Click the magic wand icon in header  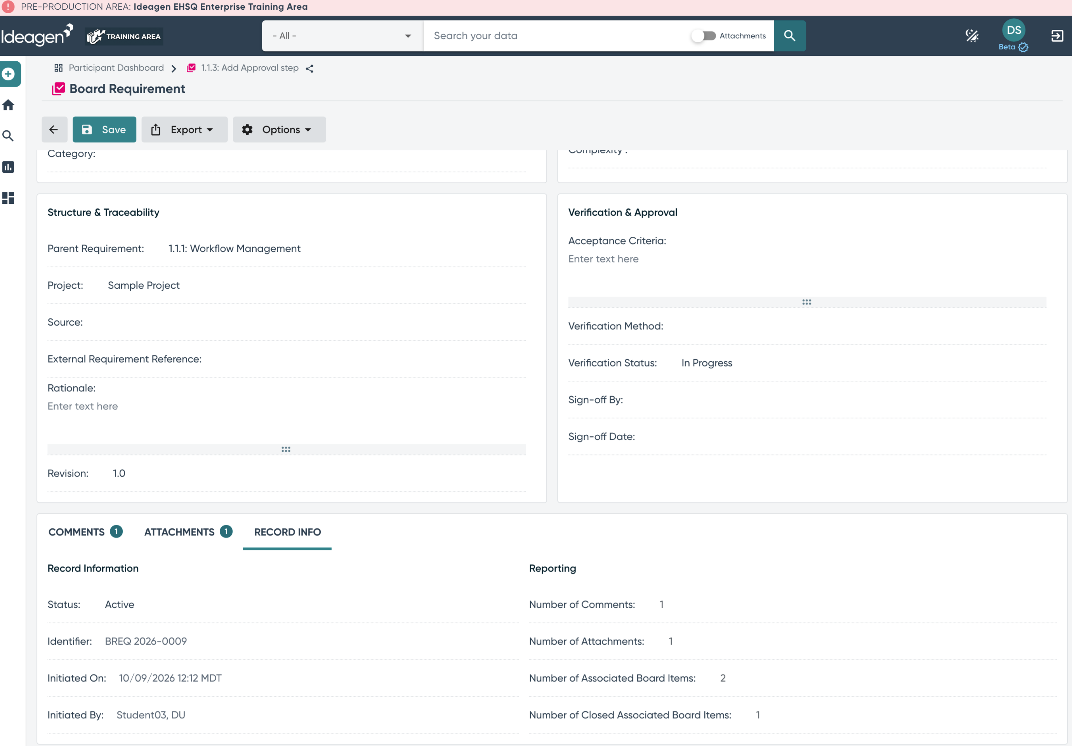point(972,35)
